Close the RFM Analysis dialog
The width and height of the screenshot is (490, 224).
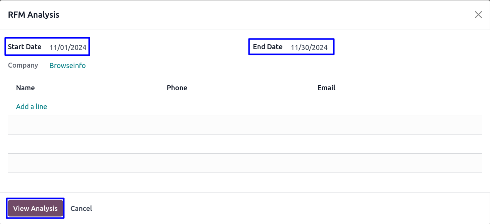coord(478,15)
